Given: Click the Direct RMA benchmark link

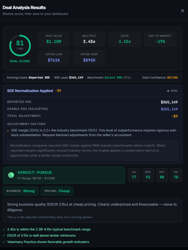Looking at the screenshot, I should click(x=113, y=78).
